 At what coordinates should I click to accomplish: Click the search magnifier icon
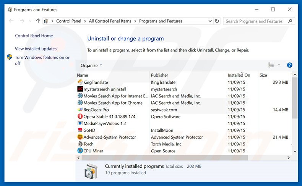pyautogui.click(x=290, y=21)
